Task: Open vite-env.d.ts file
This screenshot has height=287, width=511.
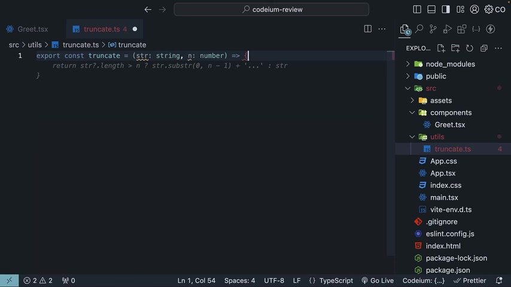Action: click(453, 209)
